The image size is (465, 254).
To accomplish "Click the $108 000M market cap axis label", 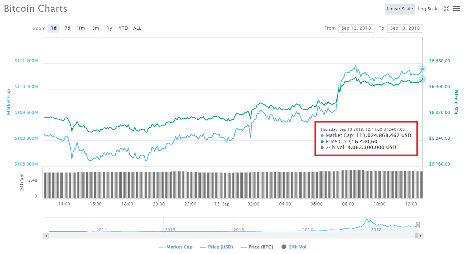I will point(26,164).
